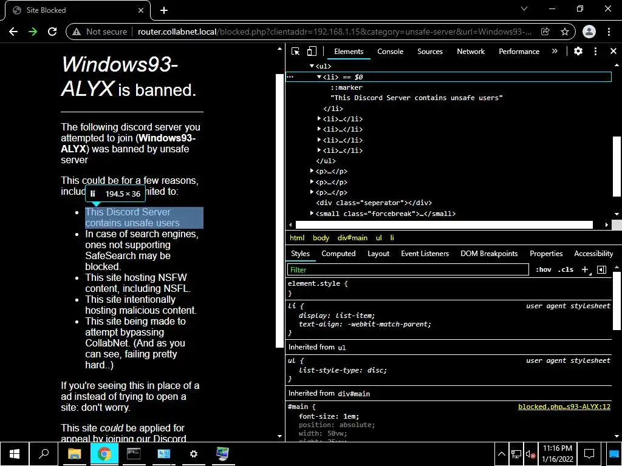Toggle the :hov element state
622x466 pixels.
544,269
